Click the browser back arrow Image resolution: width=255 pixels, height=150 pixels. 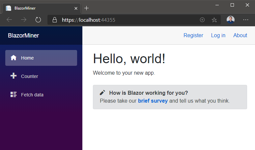[x=9, y=20]
